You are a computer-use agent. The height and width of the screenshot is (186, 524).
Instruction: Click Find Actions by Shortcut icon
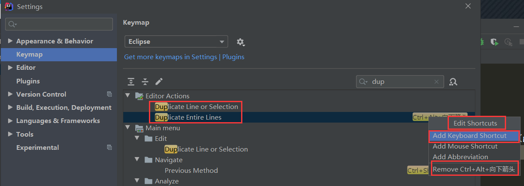pyautogui.click(x=454, y=82)
